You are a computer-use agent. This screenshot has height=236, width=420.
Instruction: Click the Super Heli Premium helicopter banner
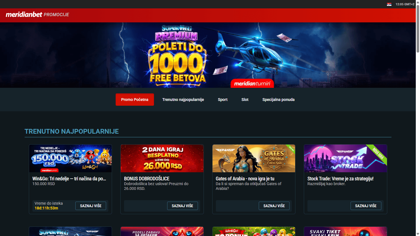pyautogui.click(x=208, y=55)
